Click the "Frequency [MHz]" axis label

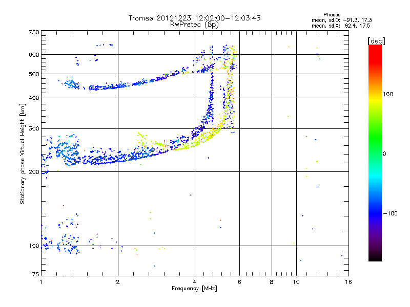(194, 289)
